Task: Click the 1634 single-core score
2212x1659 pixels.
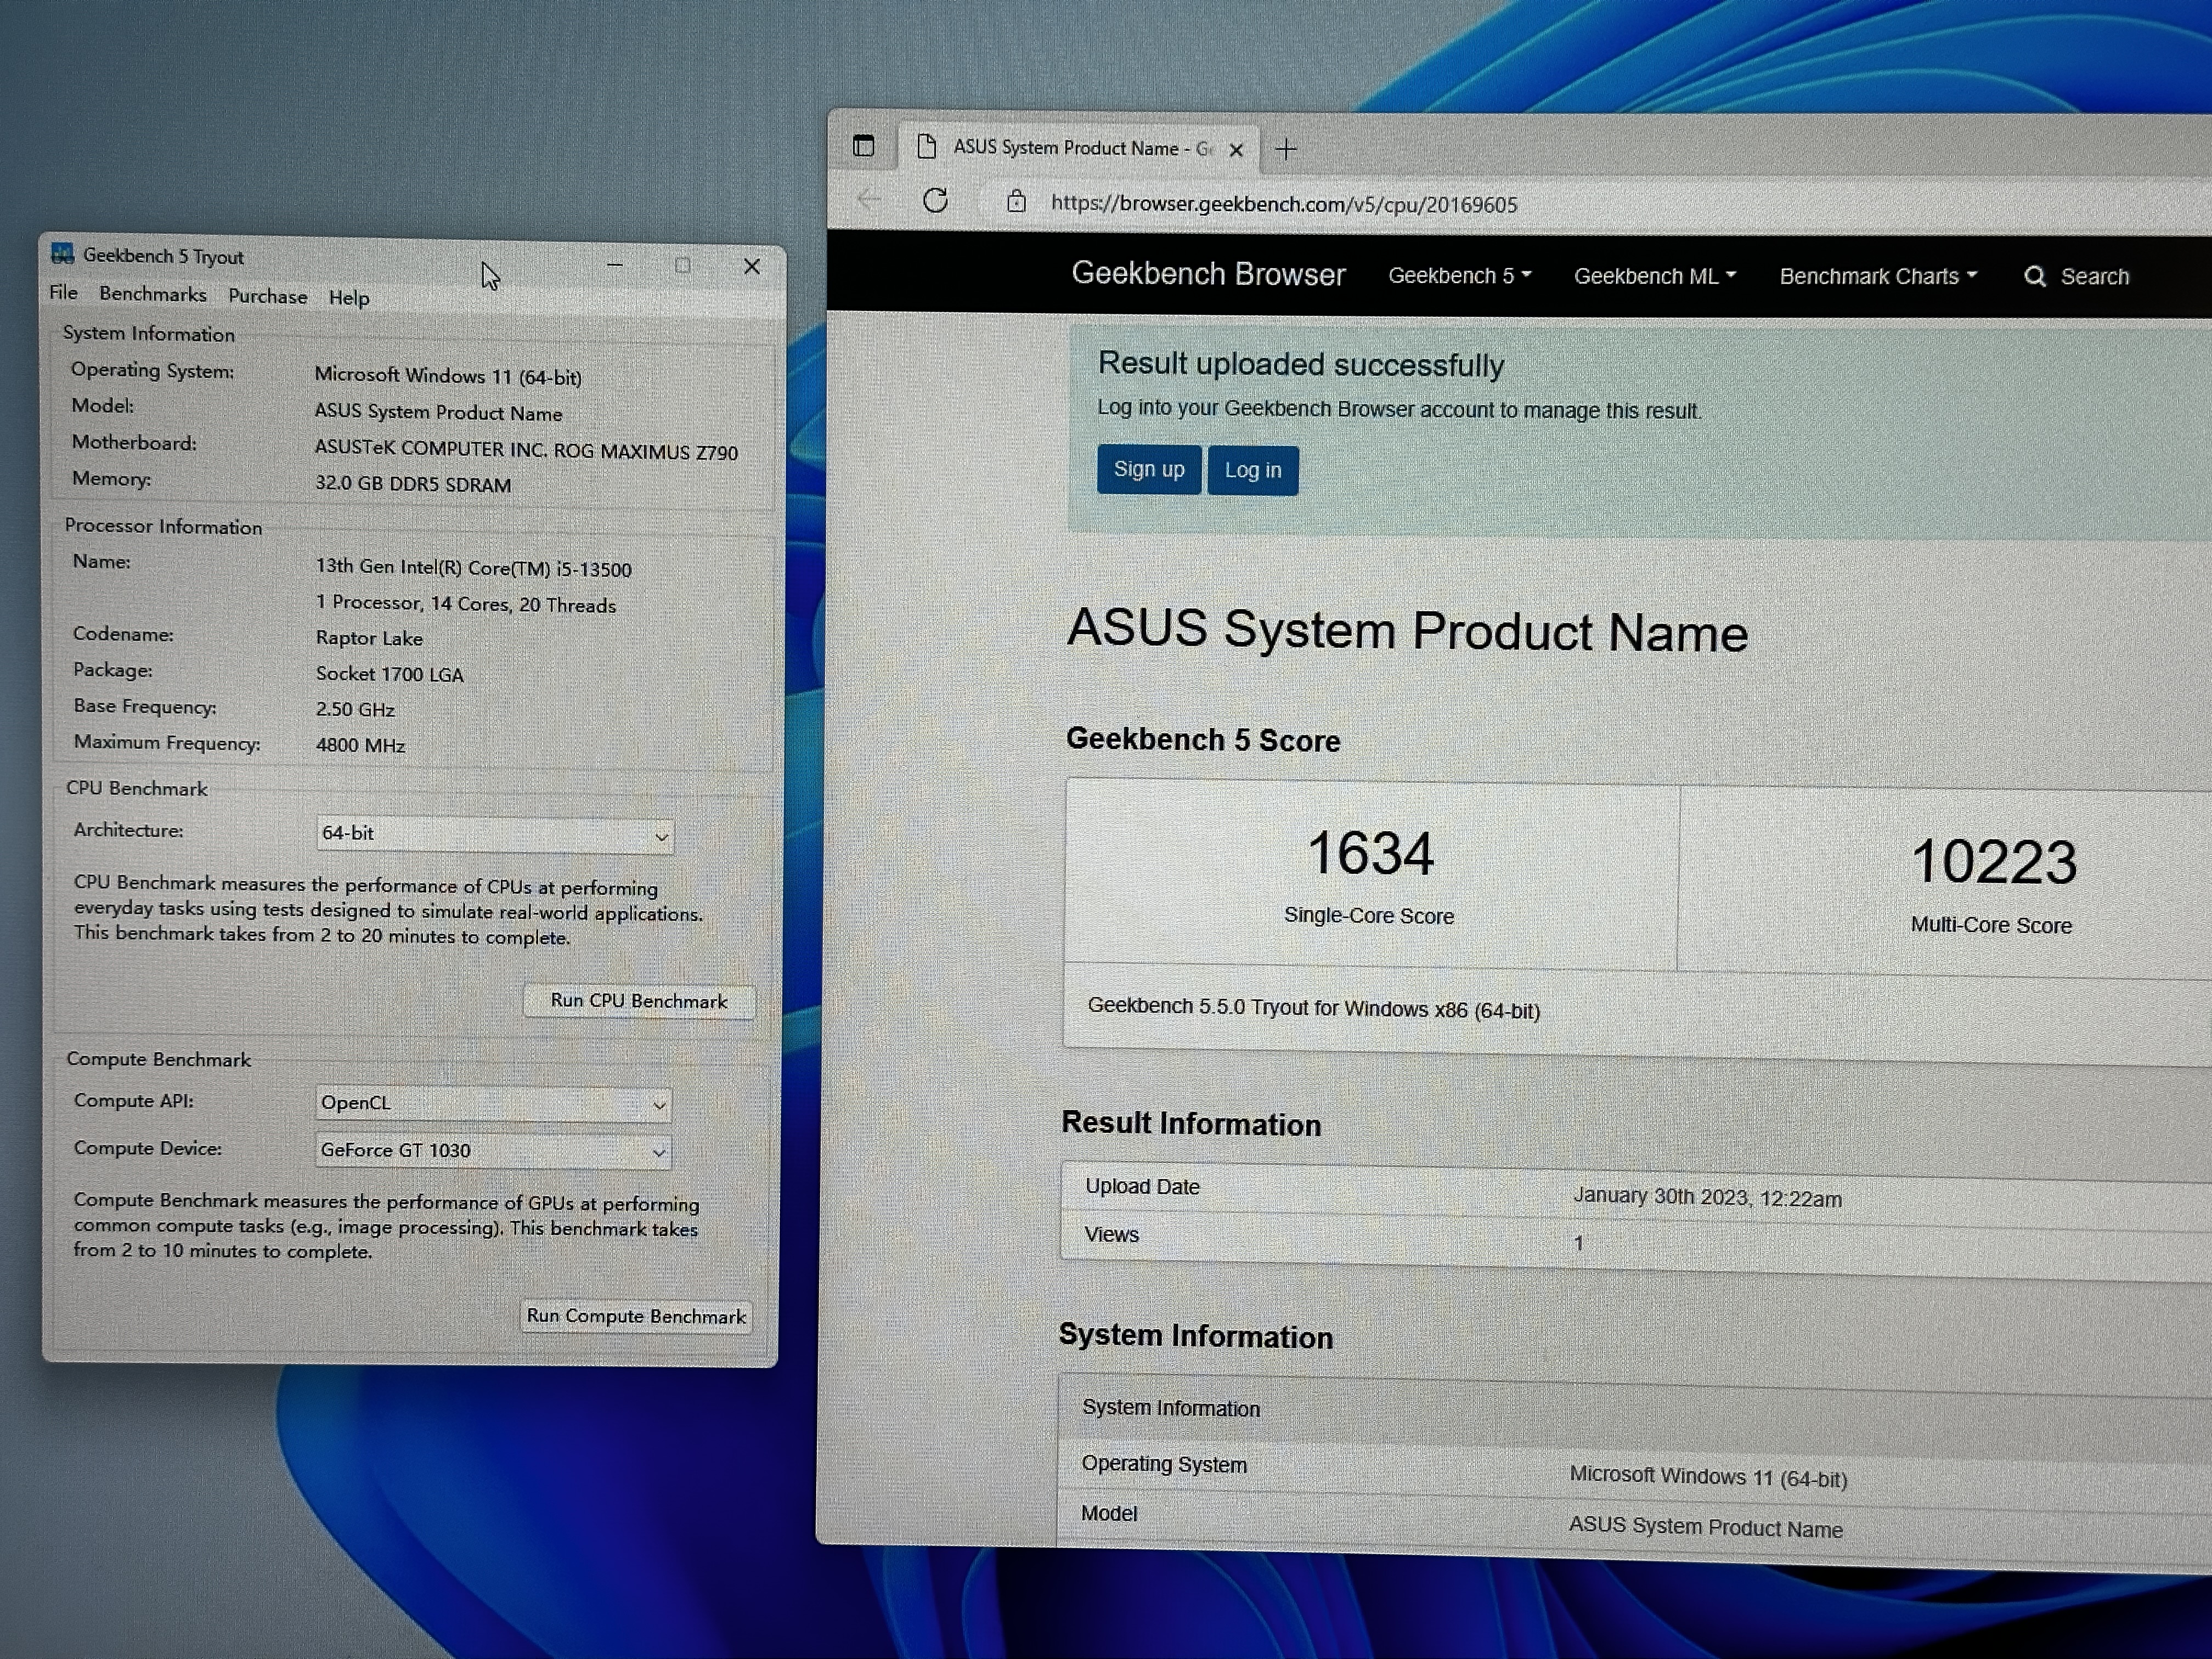Action: point(1370,854)
